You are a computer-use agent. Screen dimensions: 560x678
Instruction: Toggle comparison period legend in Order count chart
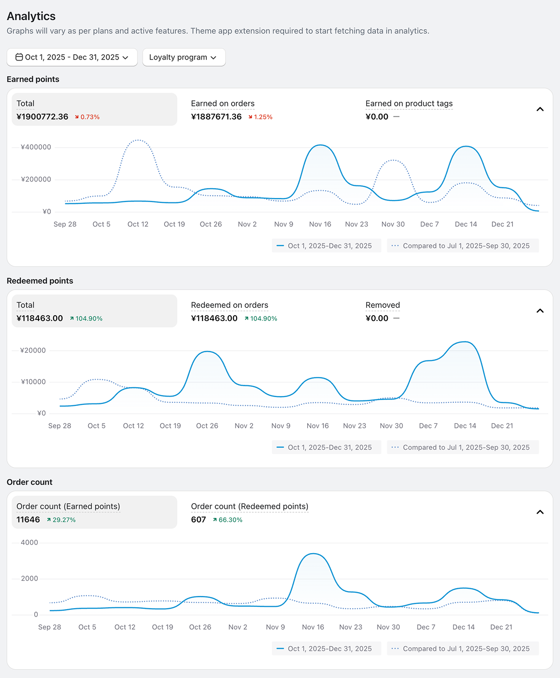click(463, 649)
